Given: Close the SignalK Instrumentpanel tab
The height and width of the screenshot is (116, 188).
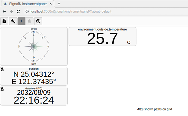Looking at the screenshot, I should point(51,4).
